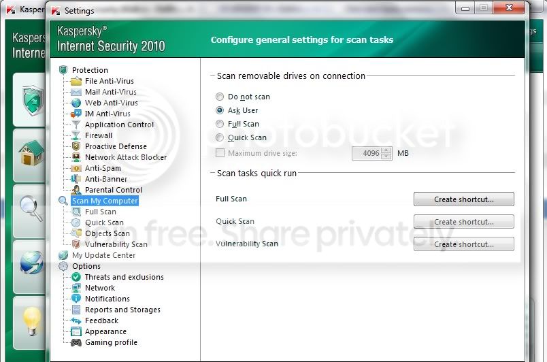547x362 pixels.
Task: Create shortcut for Vulnerability Scan
Action: tap(463, 244)
